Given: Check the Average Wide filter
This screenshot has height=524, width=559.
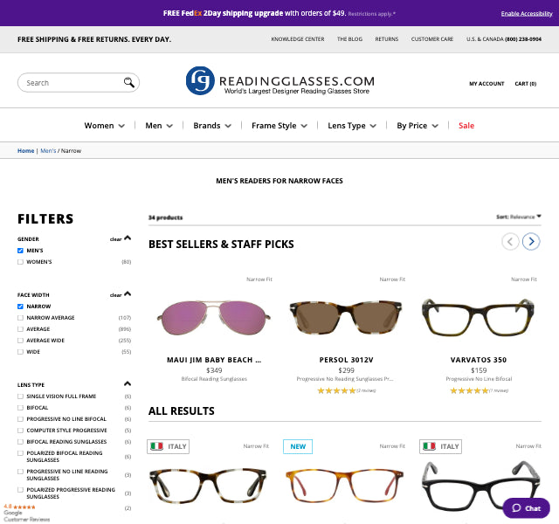Looking at the screenshot, I should 20,341.
